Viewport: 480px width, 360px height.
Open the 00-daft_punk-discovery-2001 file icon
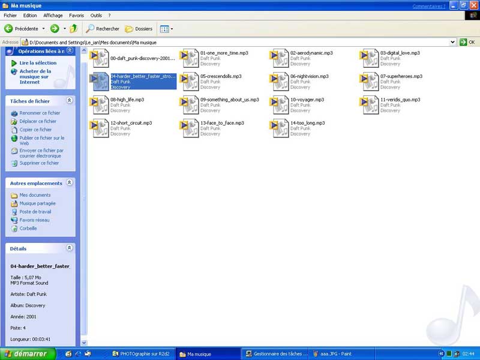click(100, 58)
